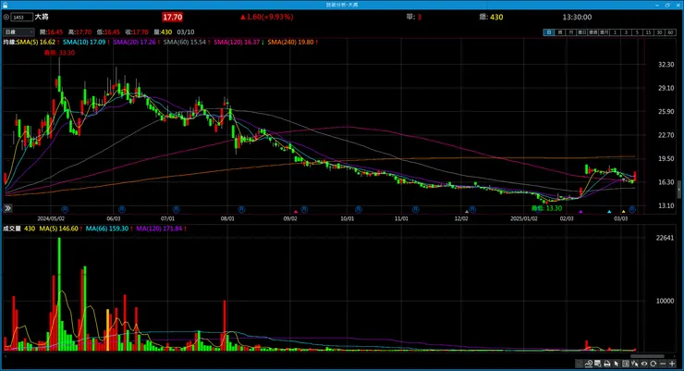
Task: Click the print icon in bottom toolbar
Action: click(x=606, y=364)
